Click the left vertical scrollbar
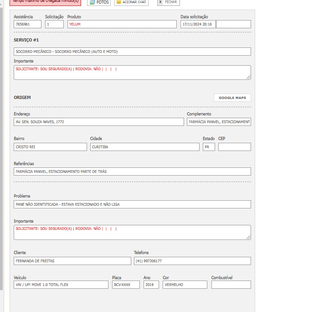Screen dimensions: 334x312 point(1,149)
